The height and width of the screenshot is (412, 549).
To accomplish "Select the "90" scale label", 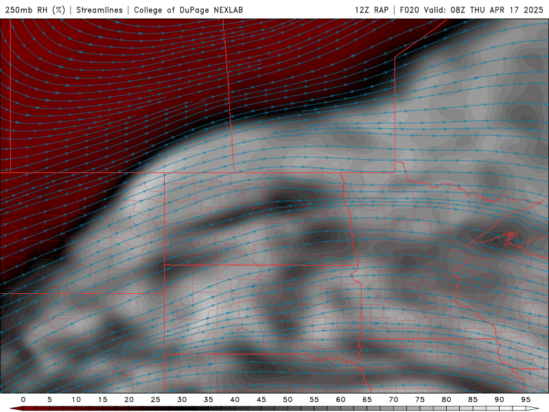I will click(x=499, y=400).
